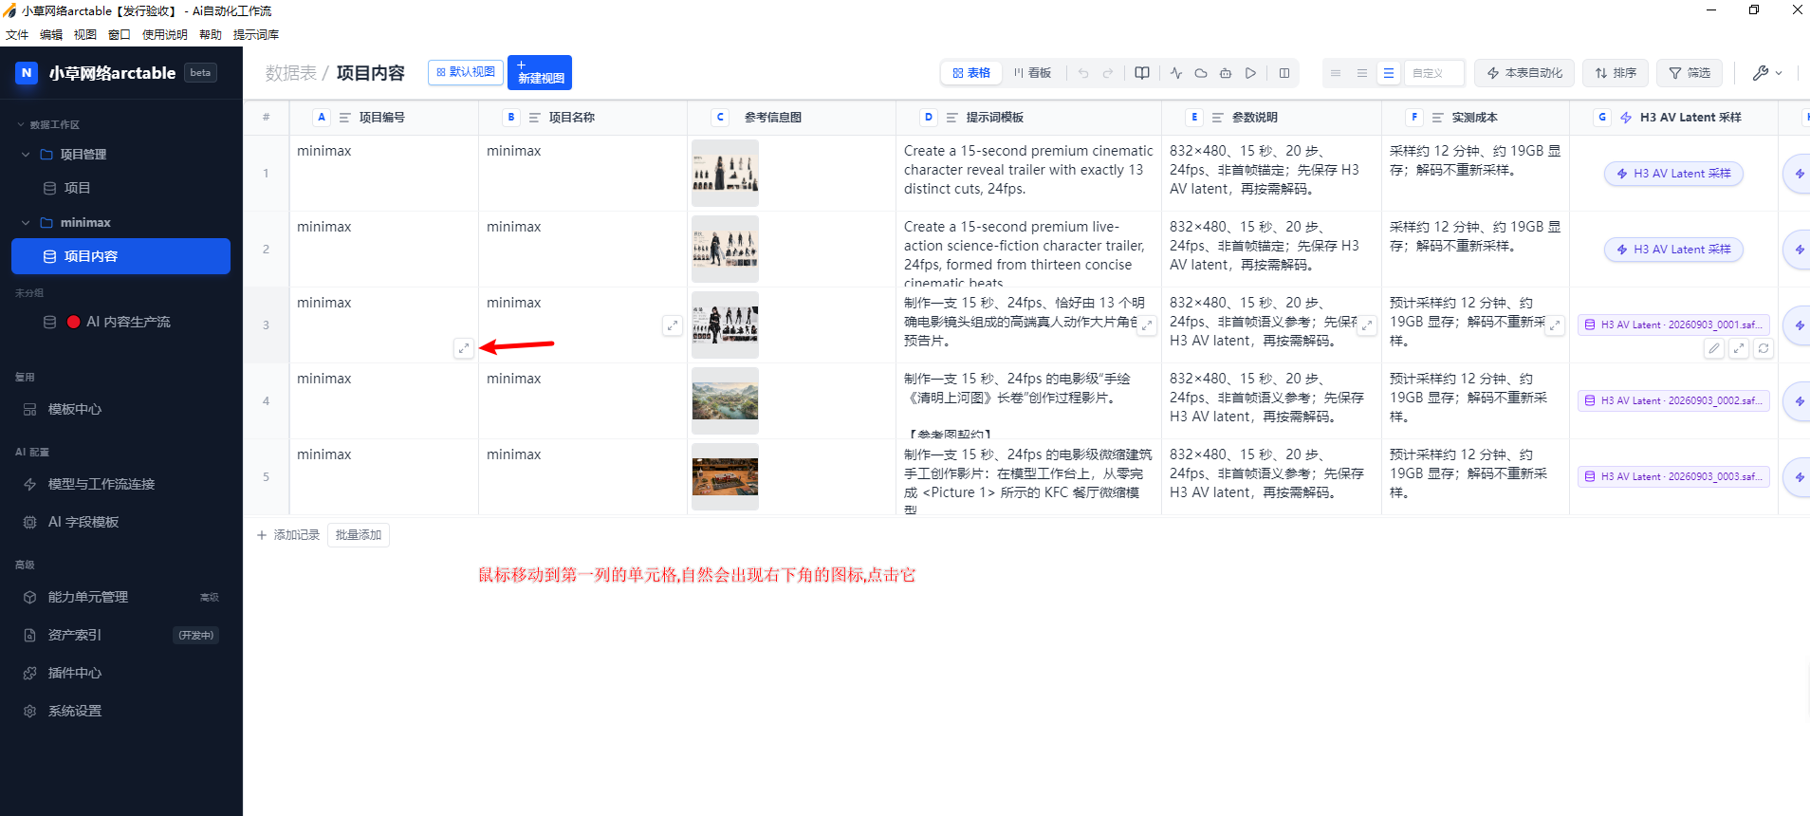Click 添加记录 to add a row
Screen dimensions: 1810x816
tap(288, 535)
